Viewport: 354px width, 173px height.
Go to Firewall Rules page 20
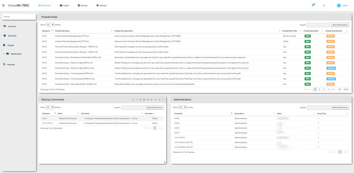(339, 89)
